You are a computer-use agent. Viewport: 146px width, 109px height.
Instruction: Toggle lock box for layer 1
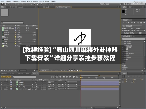[7, 82]
